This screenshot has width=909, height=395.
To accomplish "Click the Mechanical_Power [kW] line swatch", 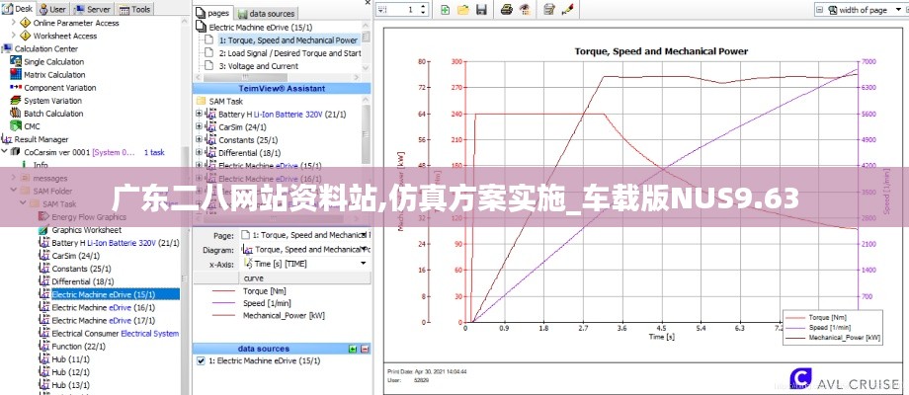I will pyautogui.click(x=223, y=316).
